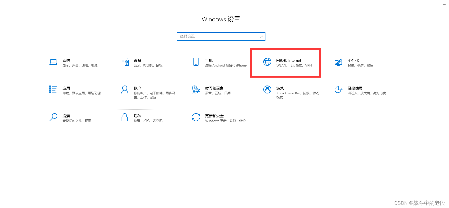Click the search magnifier in 查找设置 box
Viewport: 449px width, 208px height.
point(261,36)
